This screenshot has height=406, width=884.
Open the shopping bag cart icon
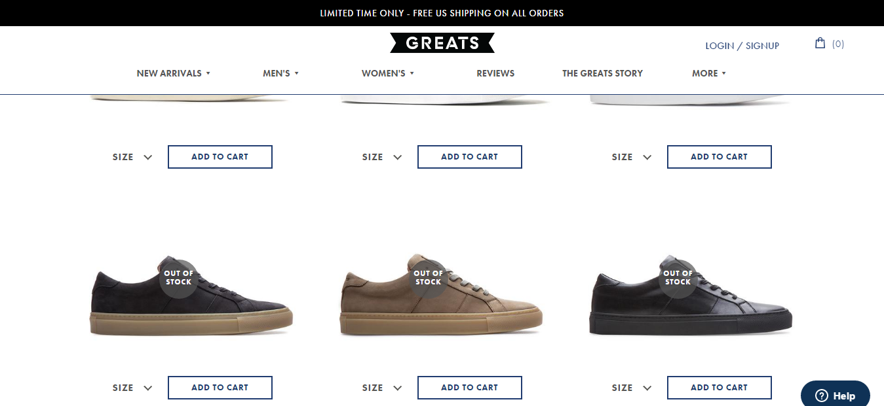coord(820,43)
